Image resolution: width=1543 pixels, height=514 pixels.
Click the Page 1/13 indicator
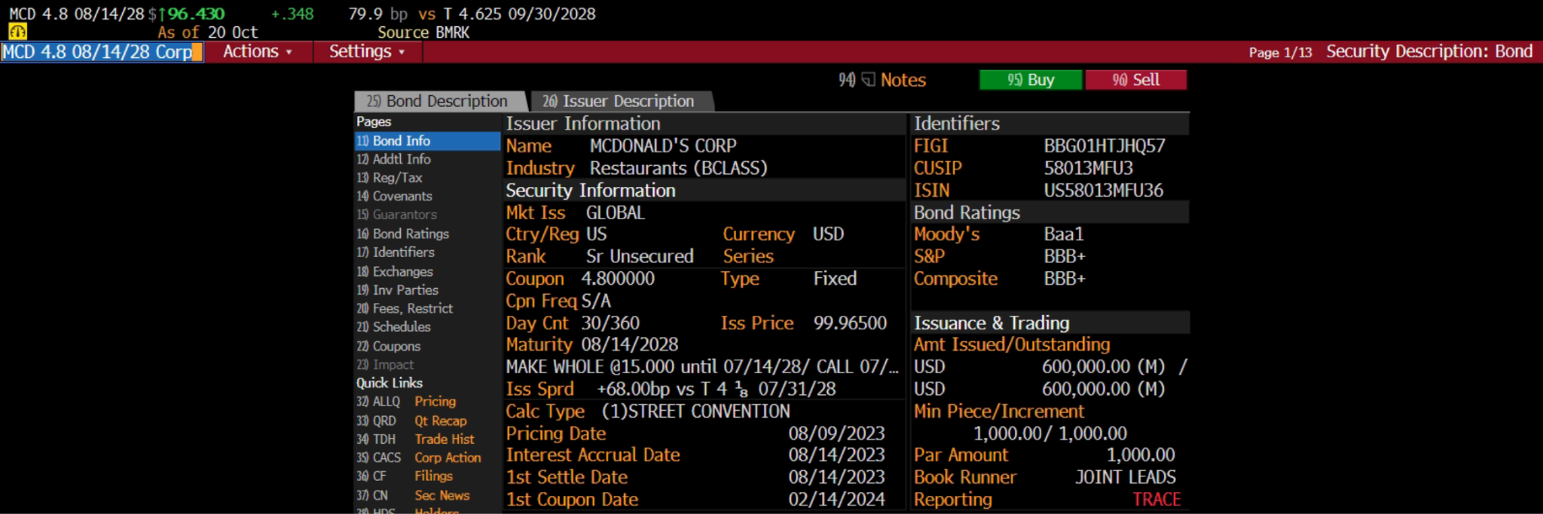pos(1280,52)
